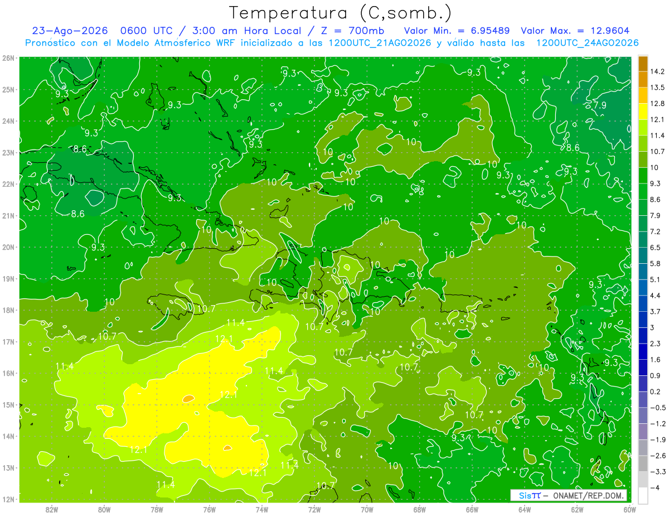Click the colorbar label '-4'

point(655,487)
